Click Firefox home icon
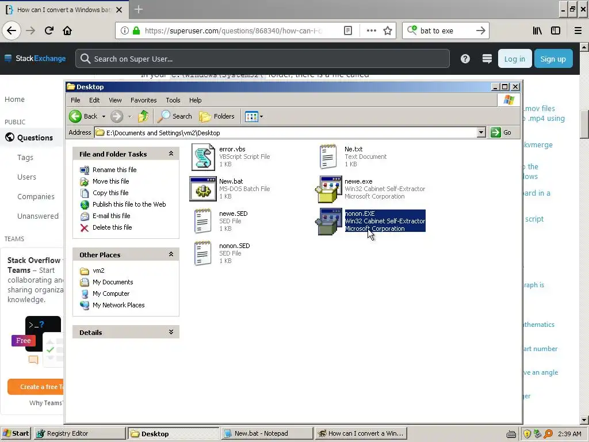The height and width of the screenshot is (442, 589). [x=67, y=31]
